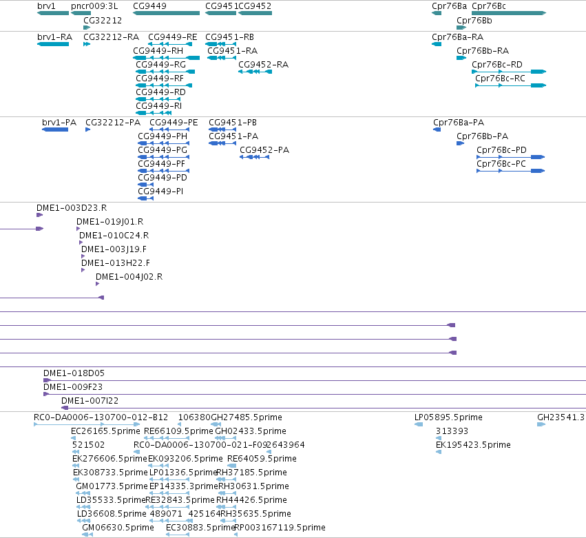Open protein CG32212-PA
The image size is (586, 538).
[x=113, y=123]
